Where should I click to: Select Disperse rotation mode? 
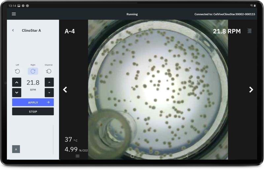[49, 71]
